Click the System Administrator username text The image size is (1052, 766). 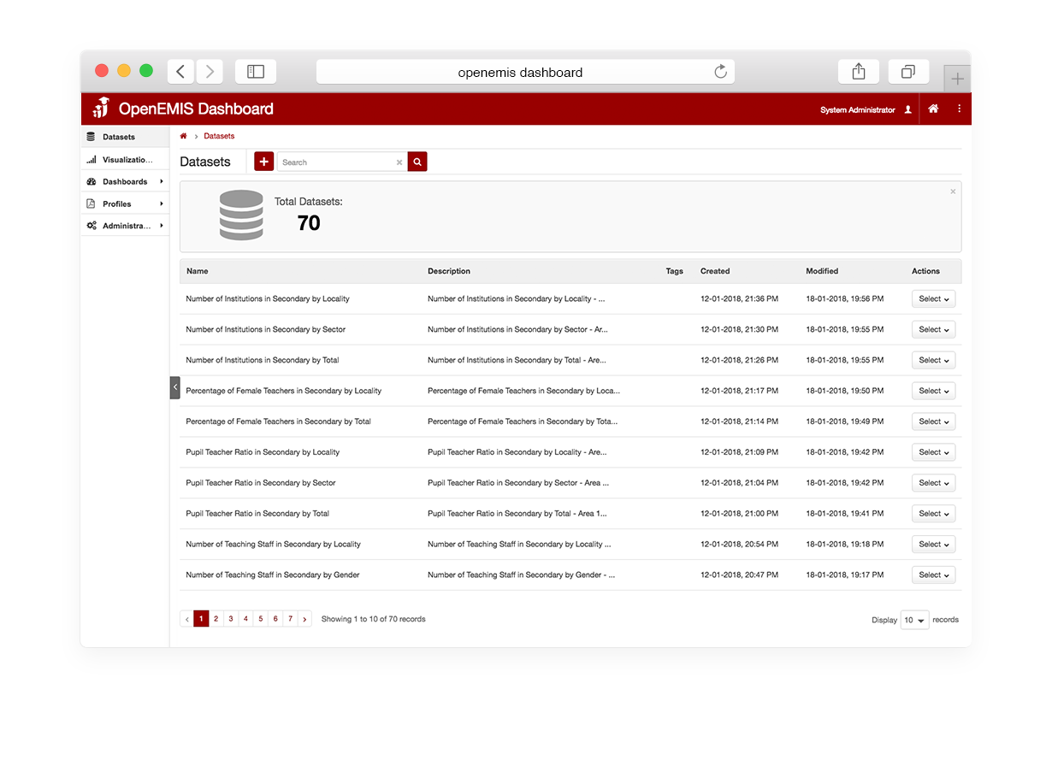click(x=858, y=109)
